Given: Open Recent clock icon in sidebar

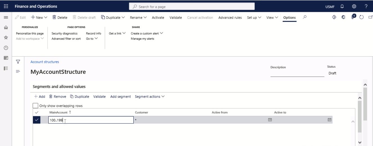Looking at the screenshot, I should pos(6,48).
